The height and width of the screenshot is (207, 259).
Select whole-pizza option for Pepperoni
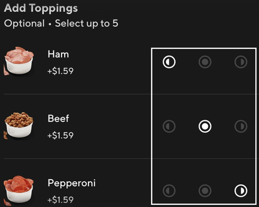(x=205, y=191)
